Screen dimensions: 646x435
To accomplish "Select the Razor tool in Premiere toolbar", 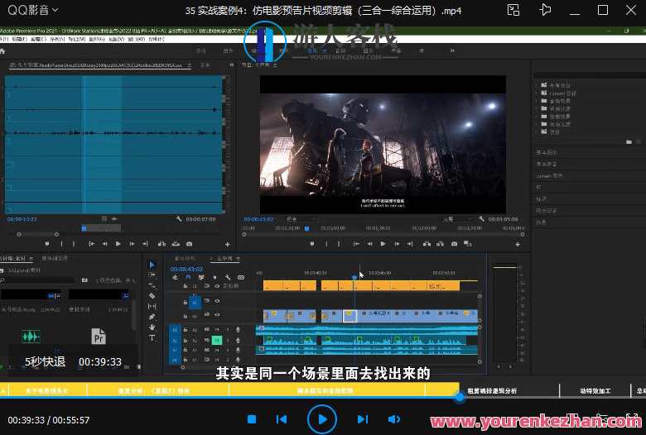I will (x=152, y=296).
